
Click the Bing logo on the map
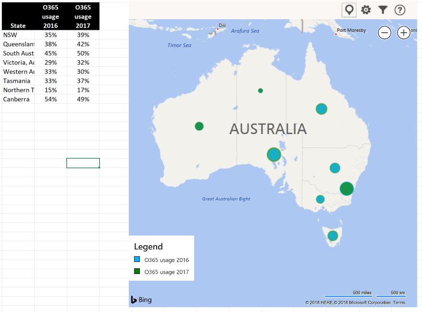(141, 300)
